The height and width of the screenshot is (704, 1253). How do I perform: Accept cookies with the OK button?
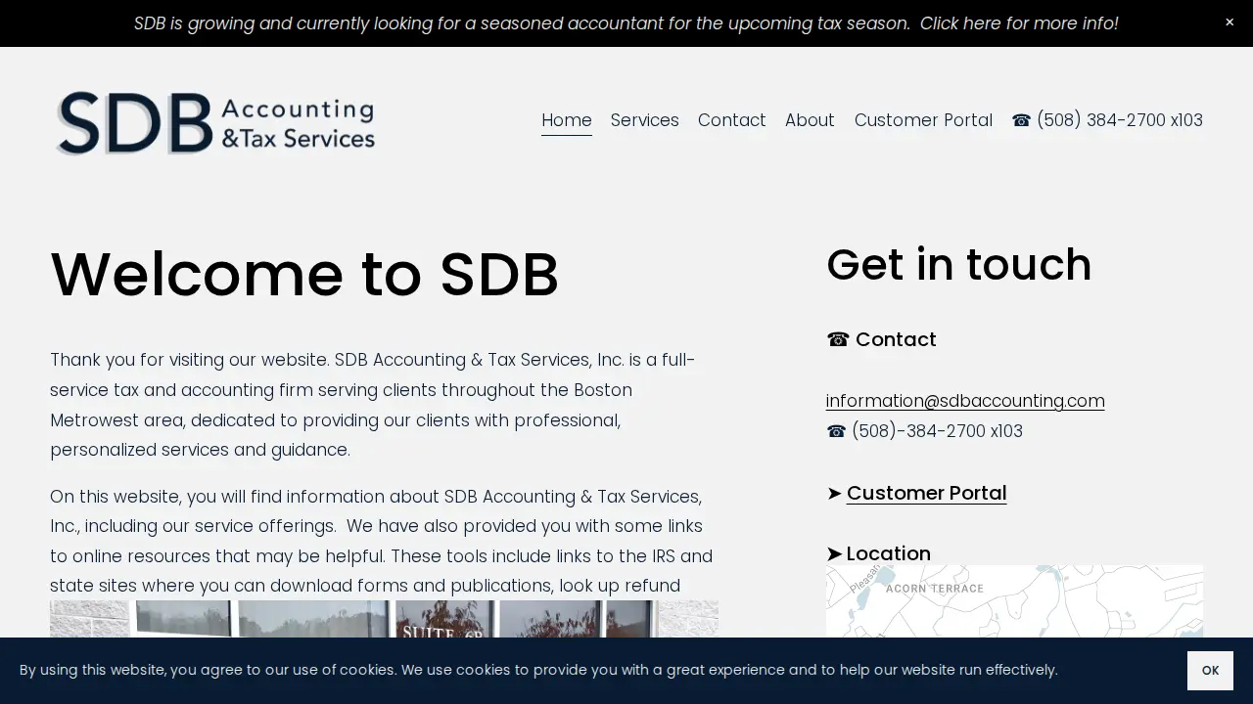click(x=1210, y=671)
